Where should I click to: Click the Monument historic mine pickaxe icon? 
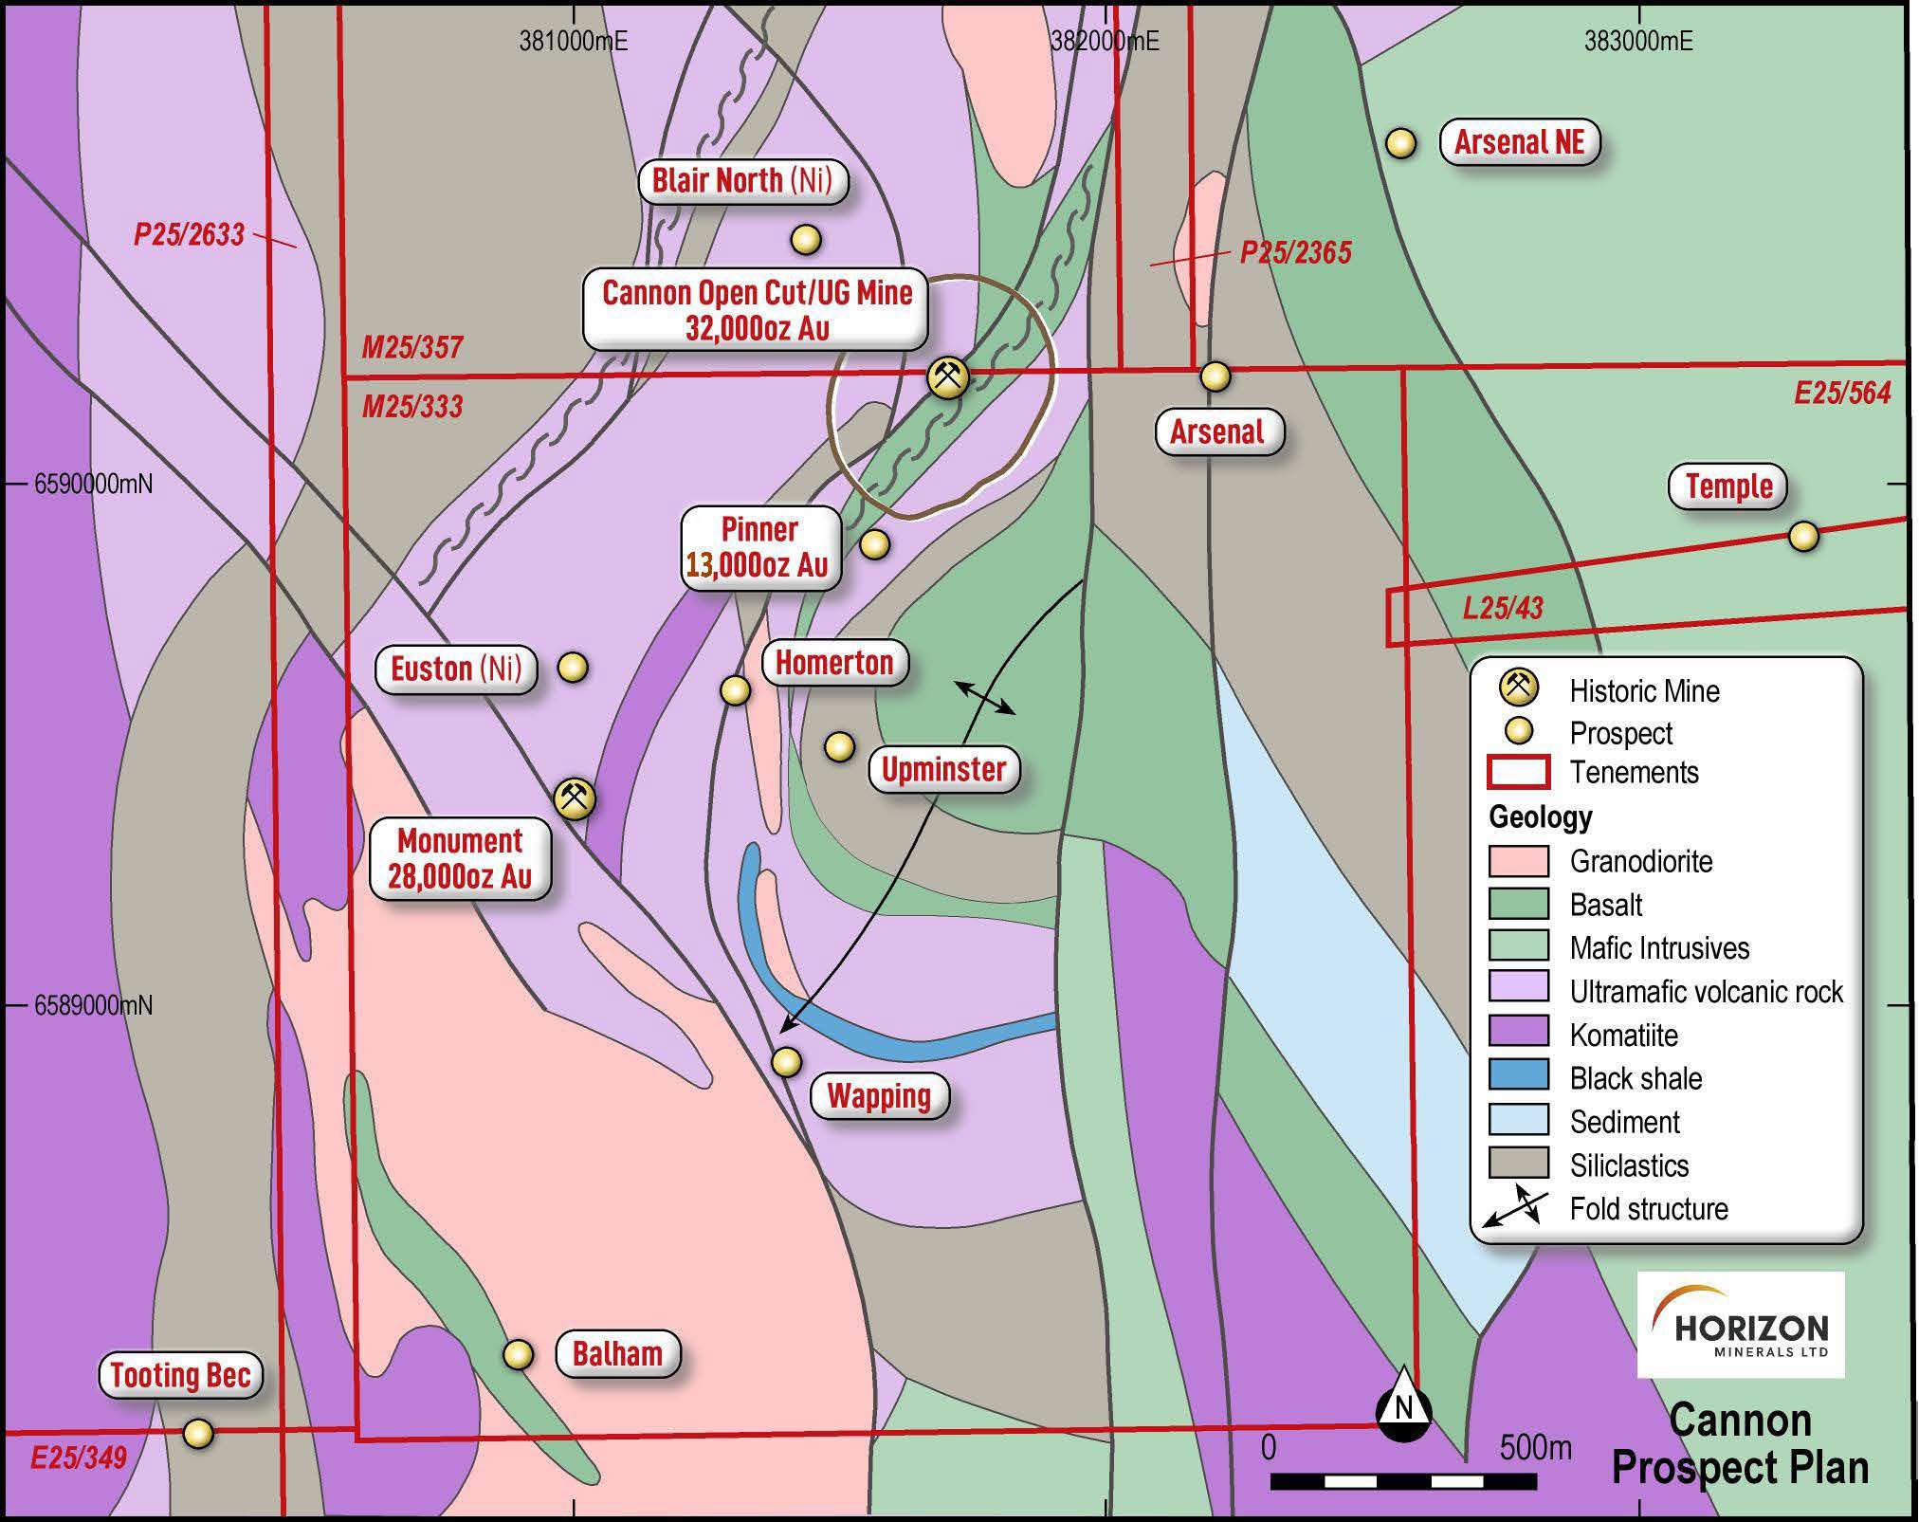575,798
